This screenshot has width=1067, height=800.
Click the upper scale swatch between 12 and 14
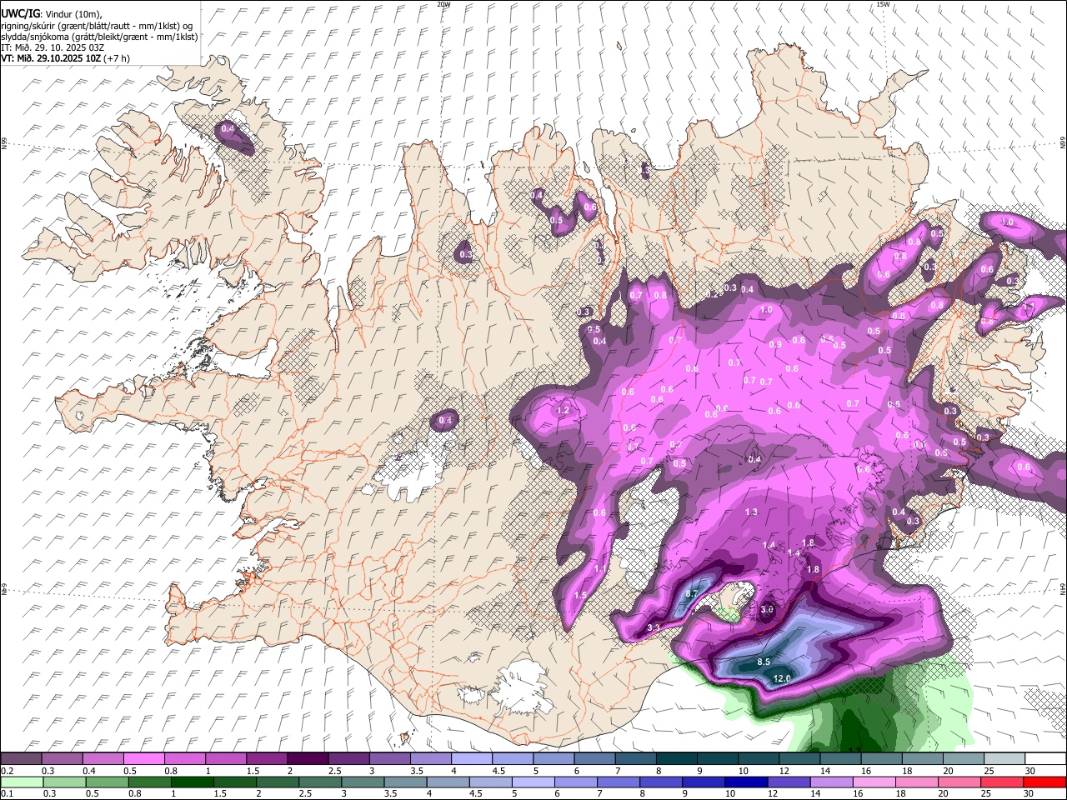[799, 759]
